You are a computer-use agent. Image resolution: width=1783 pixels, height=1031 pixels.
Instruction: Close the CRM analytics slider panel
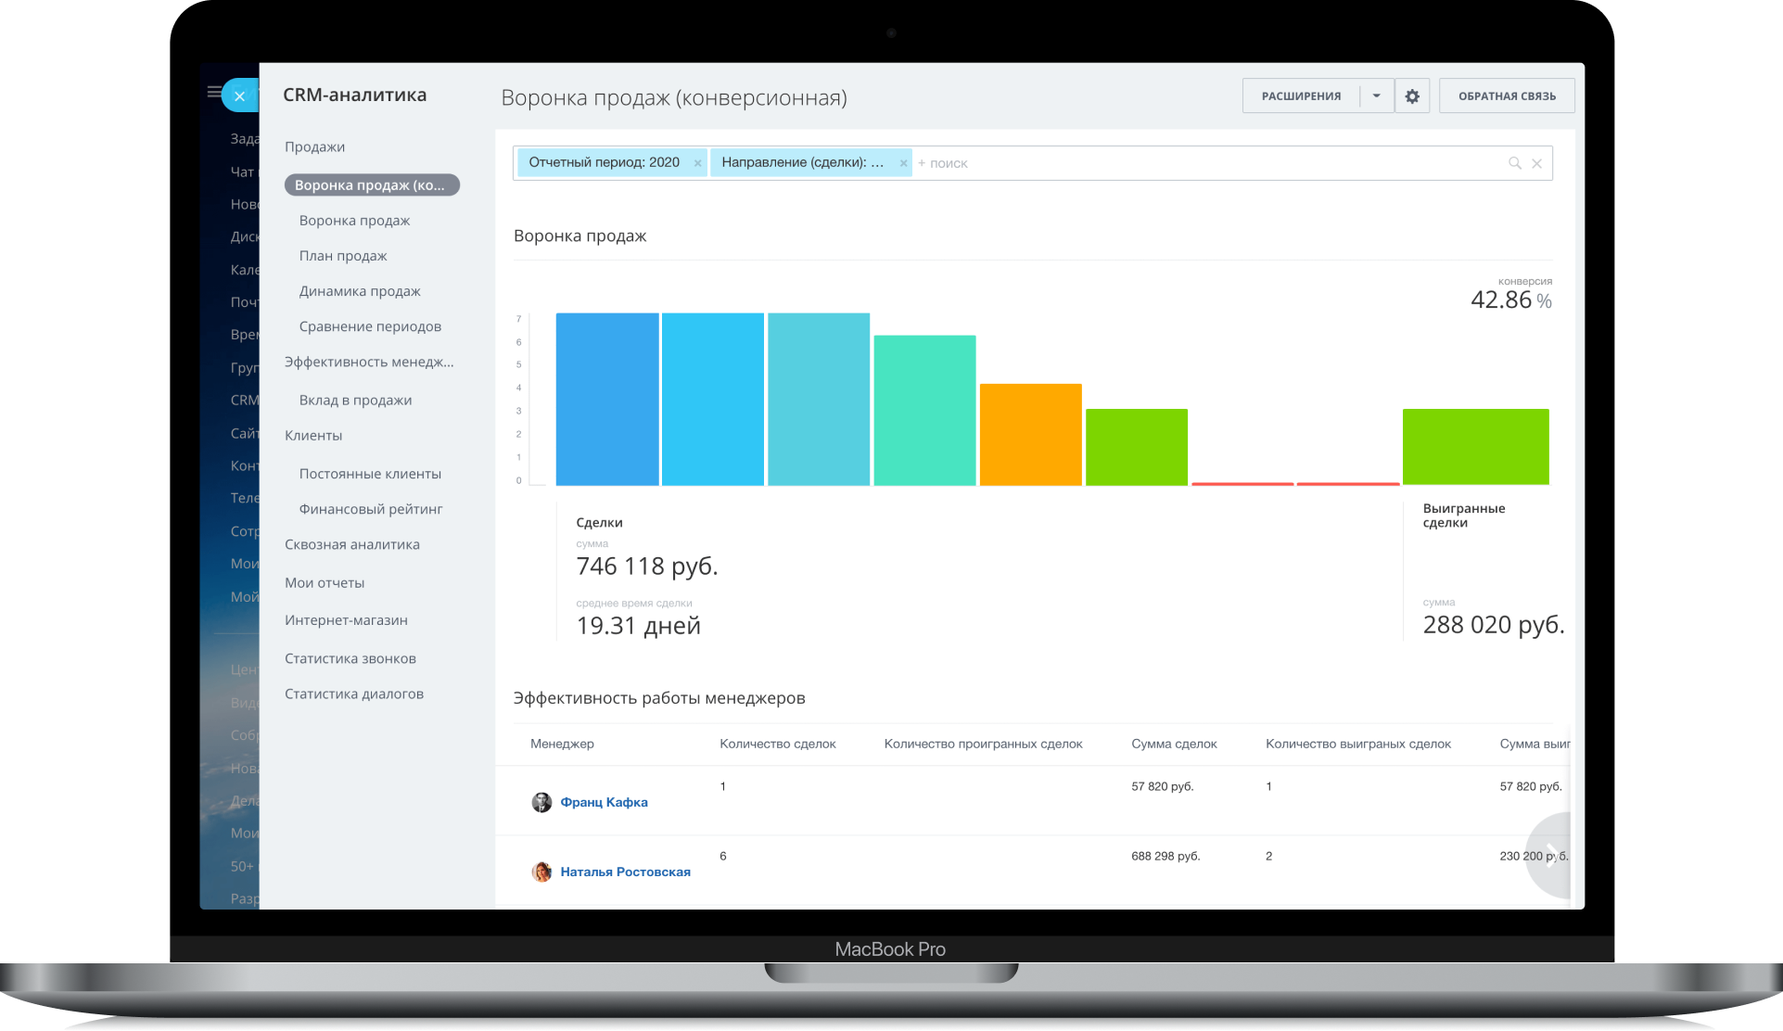pos(239,96)
